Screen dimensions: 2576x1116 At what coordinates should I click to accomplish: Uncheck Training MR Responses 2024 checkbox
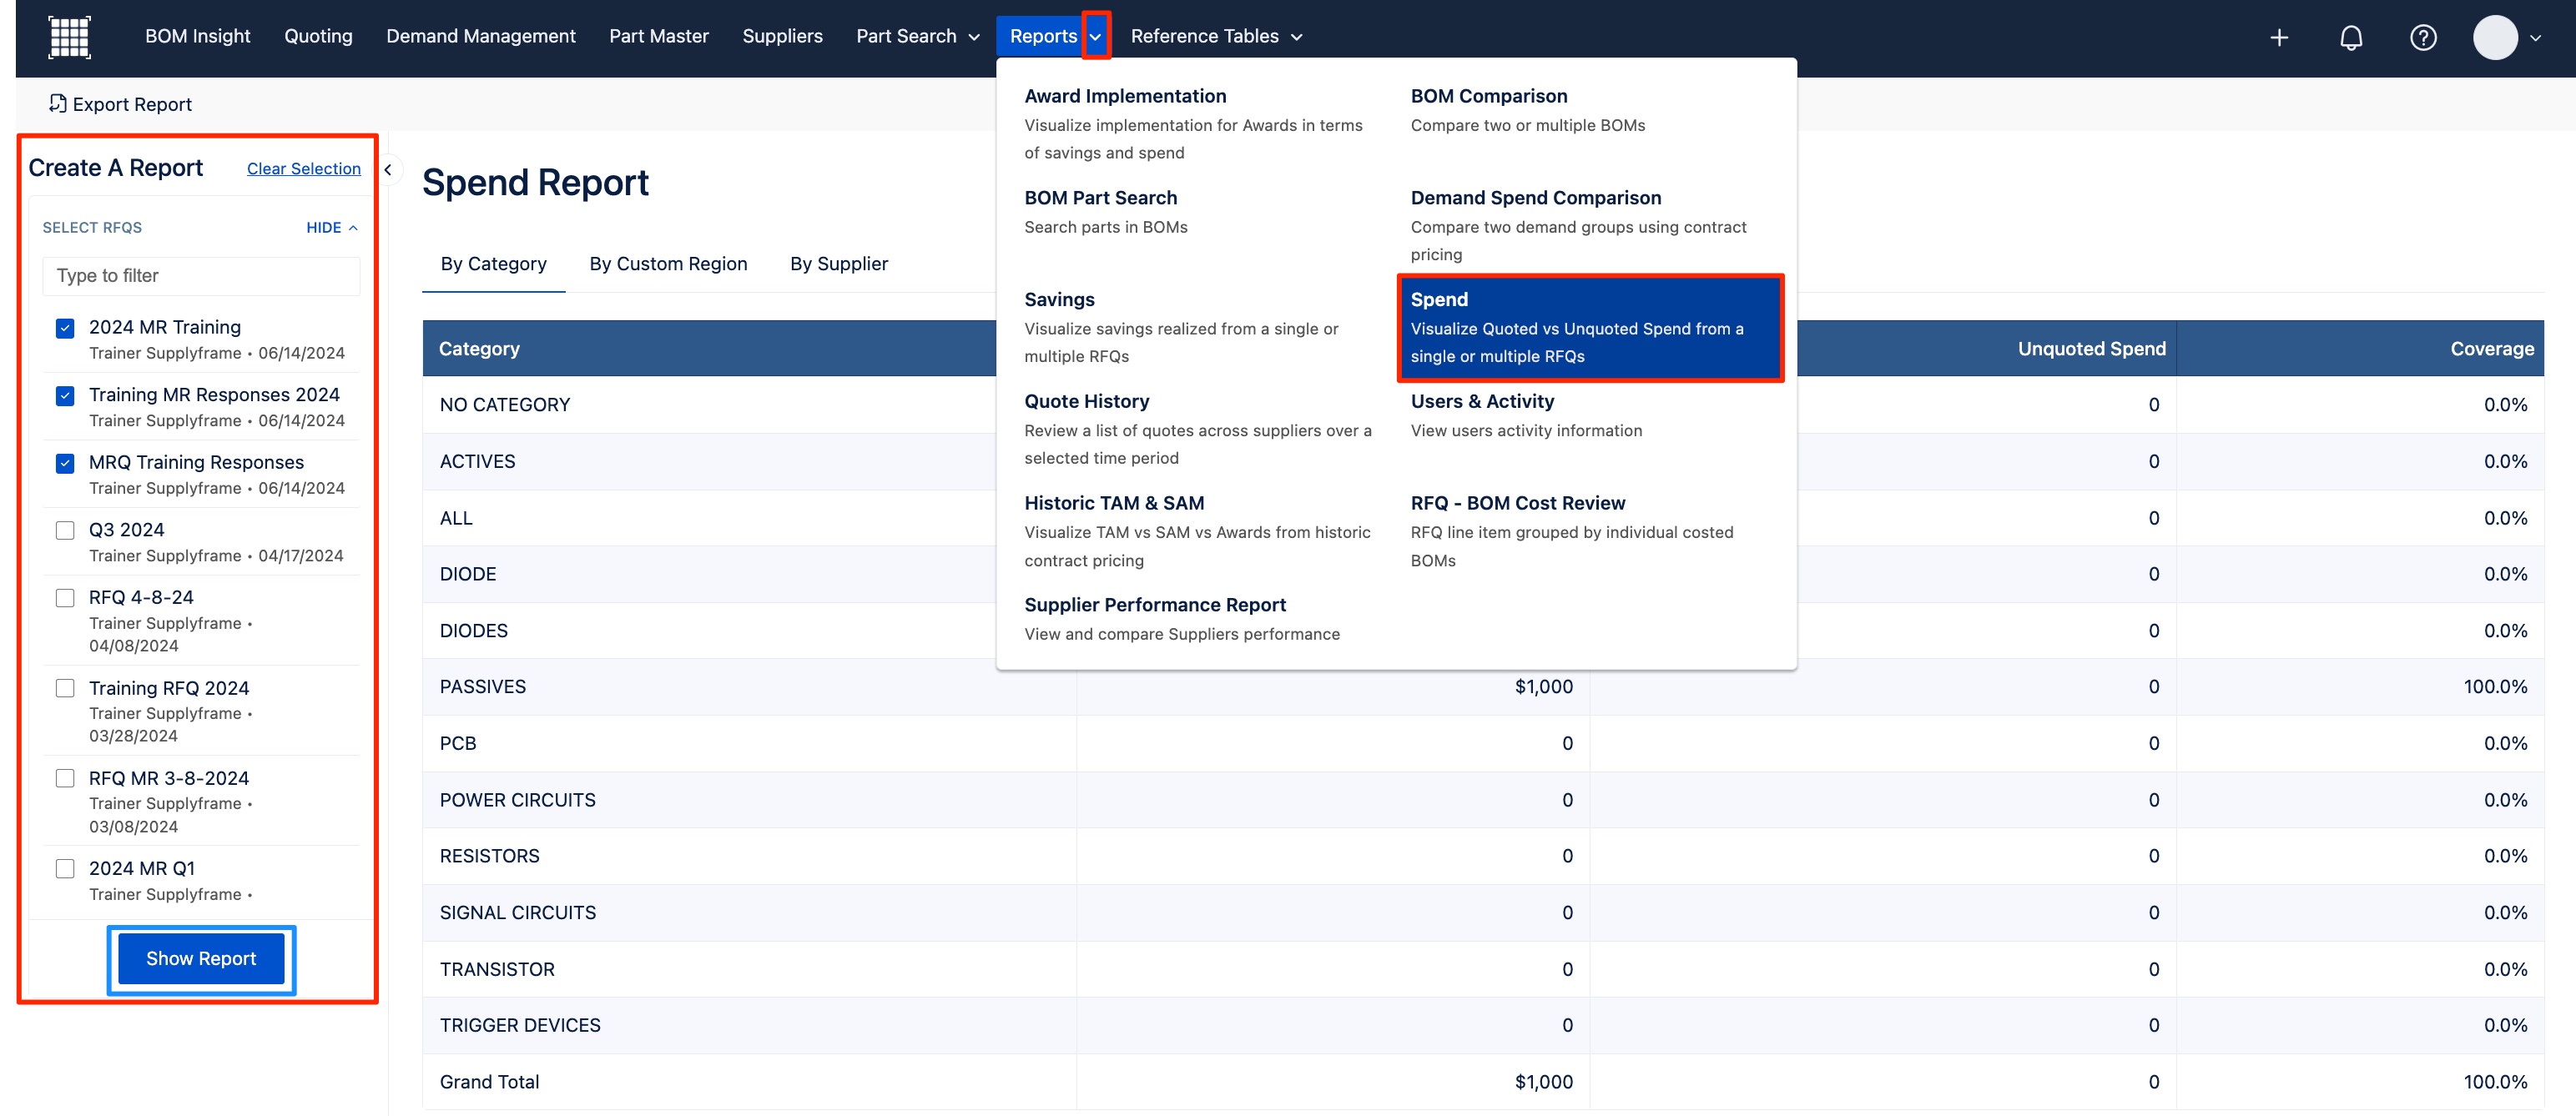coord(65,395)
